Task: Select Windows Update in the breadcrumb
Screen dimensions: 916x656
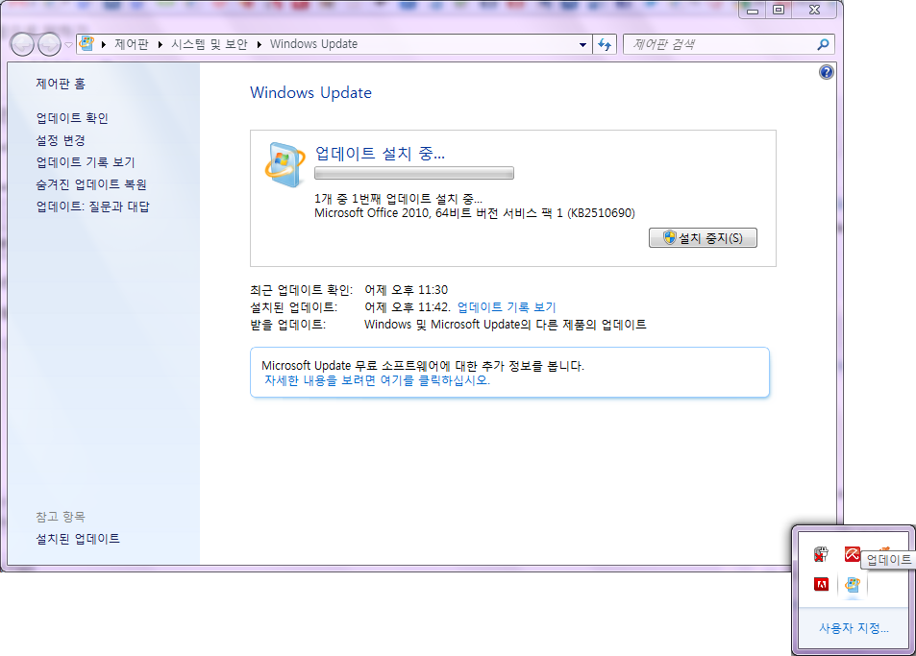Action: coord(313,44)
